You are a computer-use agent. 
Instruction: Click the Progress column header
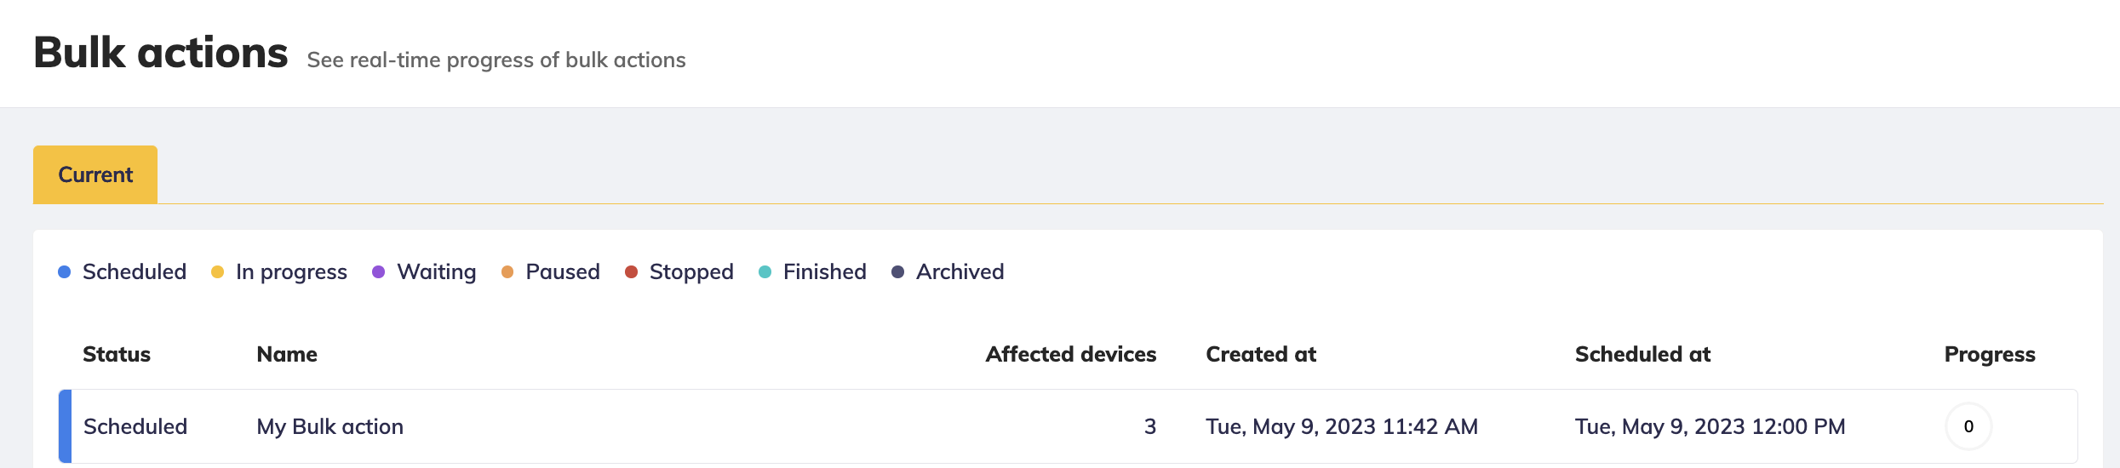[1989, 355]
